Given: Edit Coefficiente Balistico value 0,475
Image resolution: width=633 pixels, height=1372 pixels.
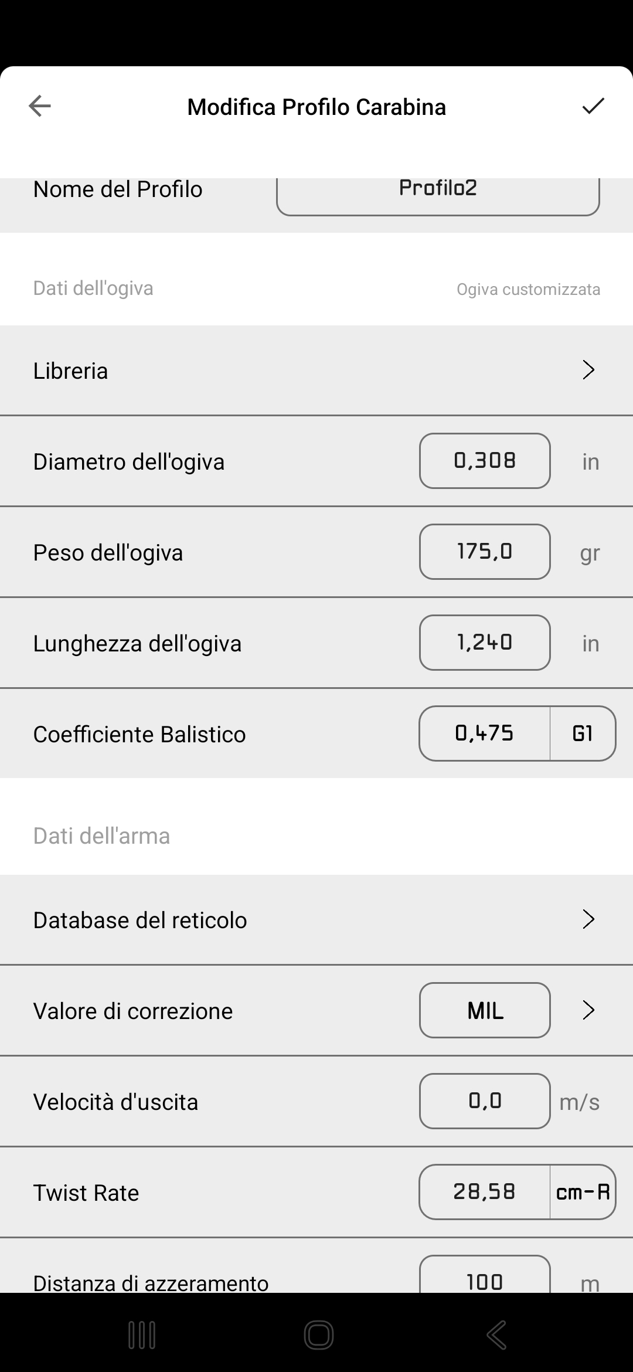Looking at the screenshot, I should [485, 733].
